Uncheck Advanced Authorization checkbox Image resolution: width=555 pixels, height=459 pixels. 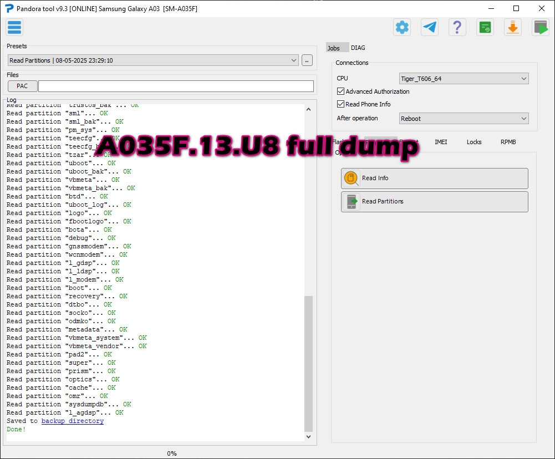[341, 91]
